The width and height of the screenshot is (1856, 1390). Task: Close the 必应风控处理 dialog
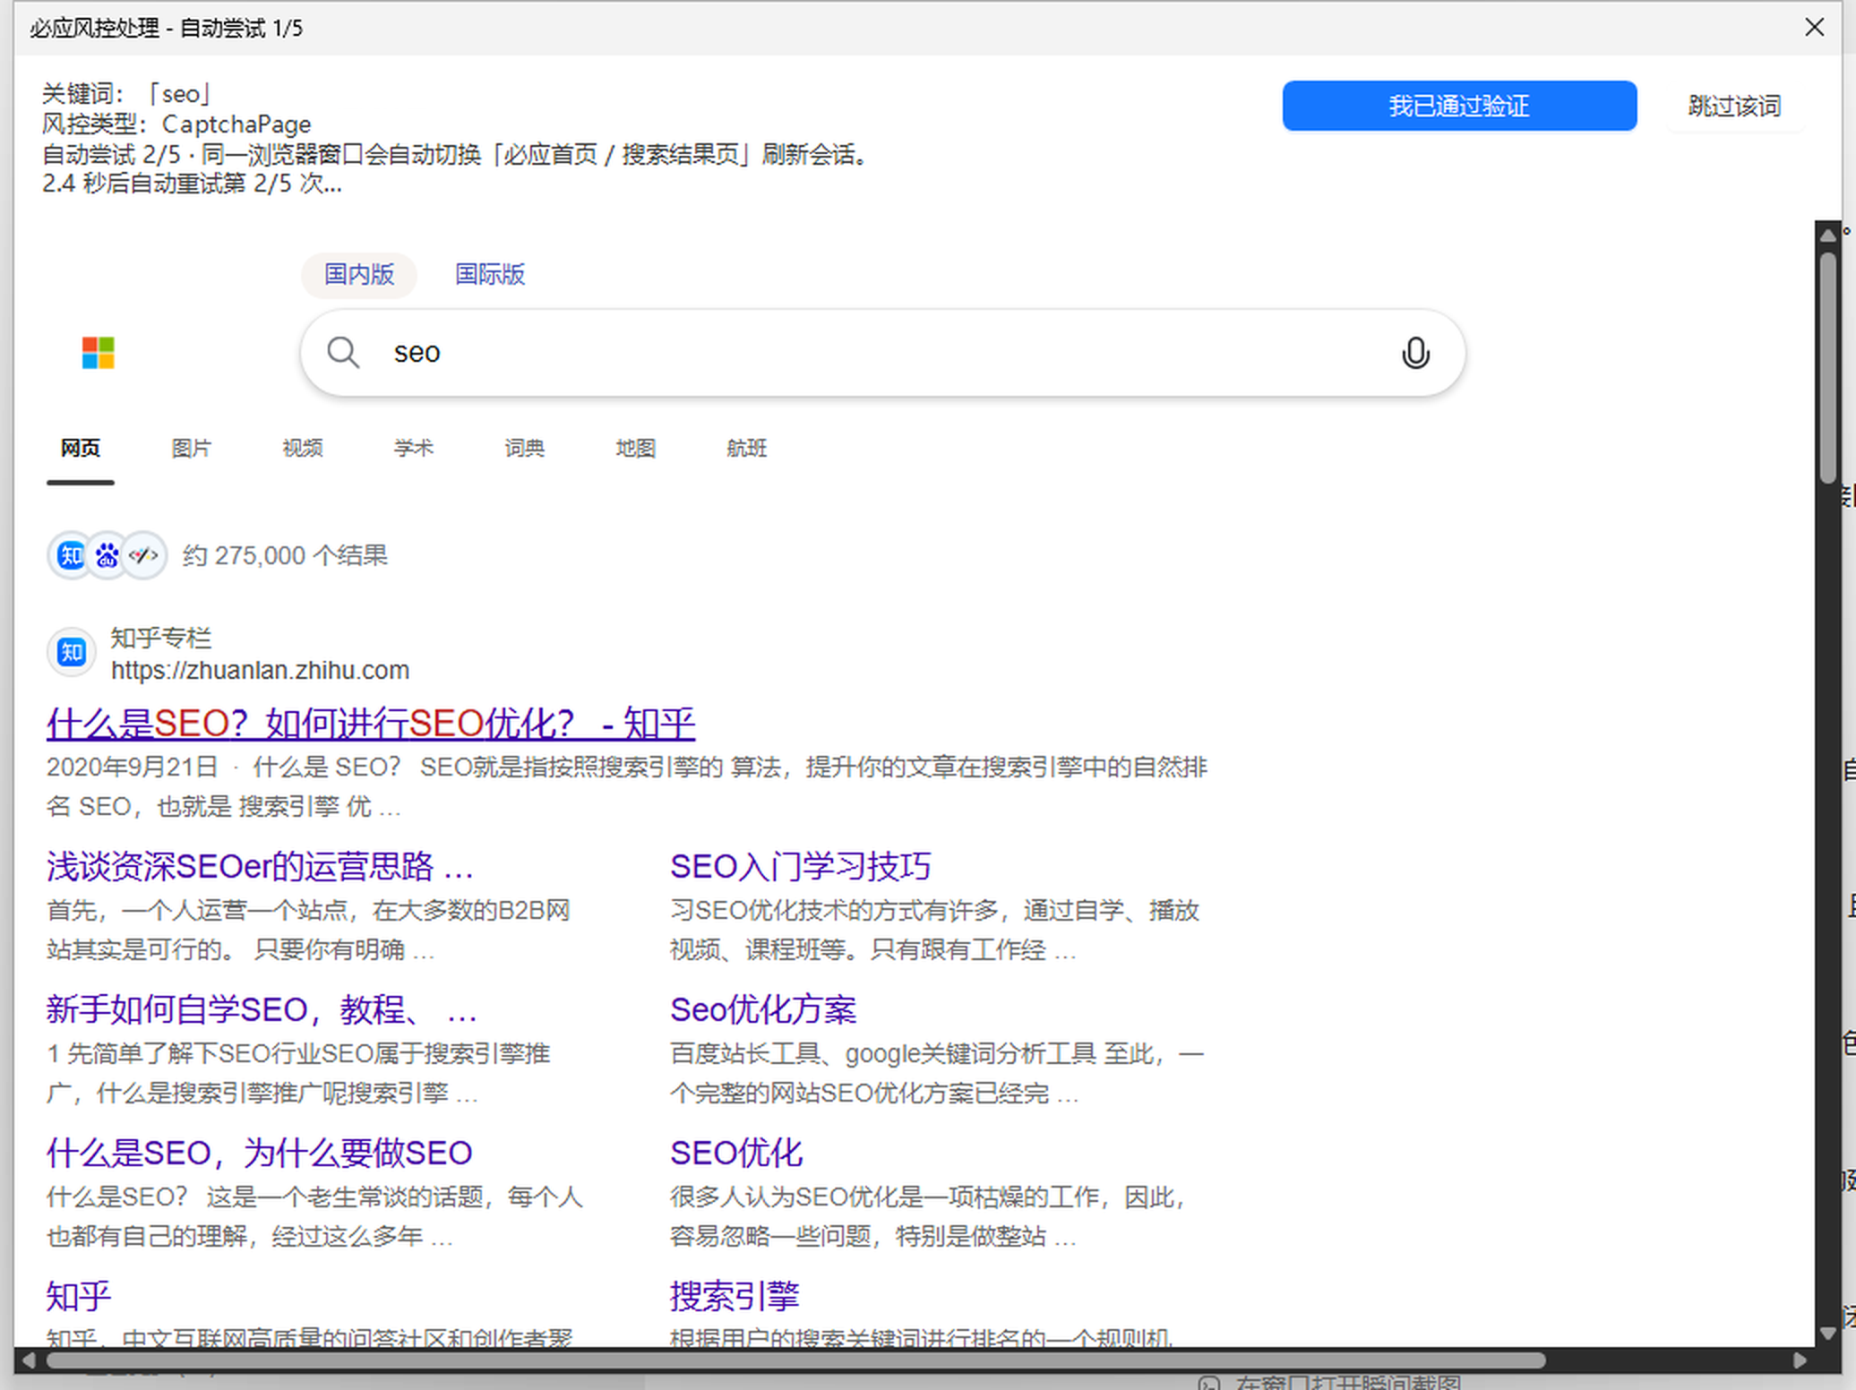point(1814,28)
